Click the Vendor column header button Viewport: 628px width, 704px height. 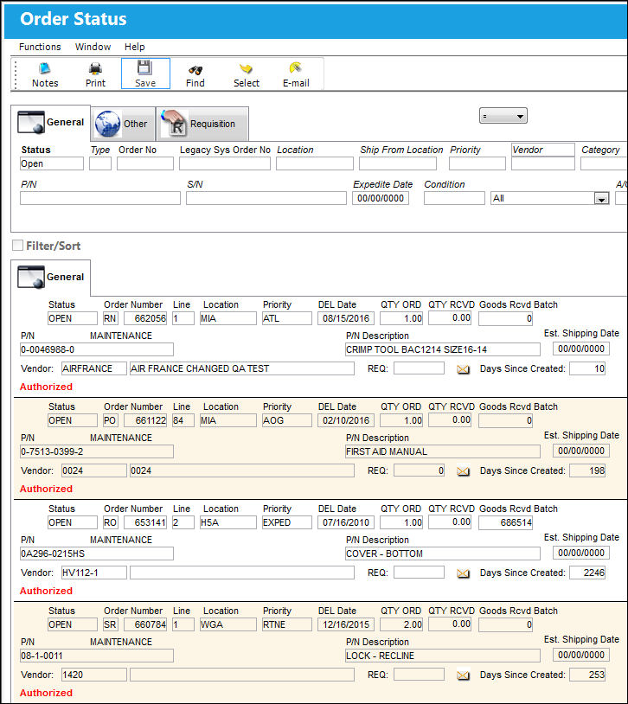[x=542, y=150]
